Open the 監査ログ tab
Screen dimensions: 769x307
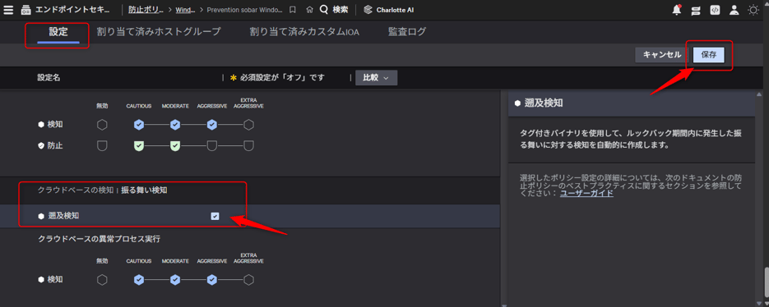click(x=407, y=32)
